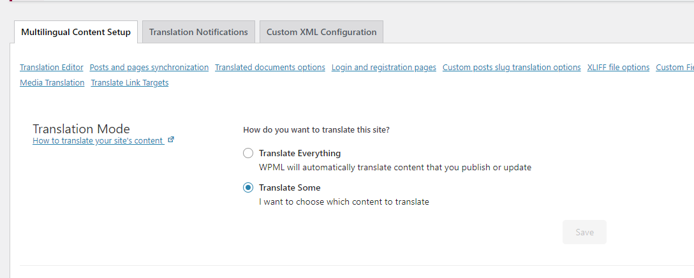
Task: Click 'I want to choose which content' description
Action: pos(344,202)
